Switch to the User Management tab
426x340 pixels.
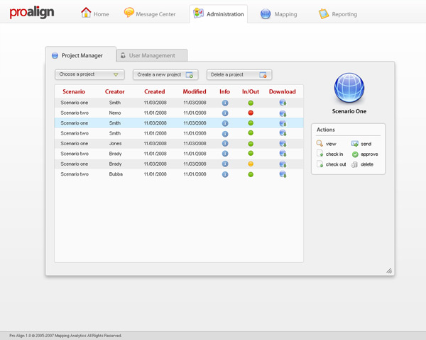click(x=152, y=55)
